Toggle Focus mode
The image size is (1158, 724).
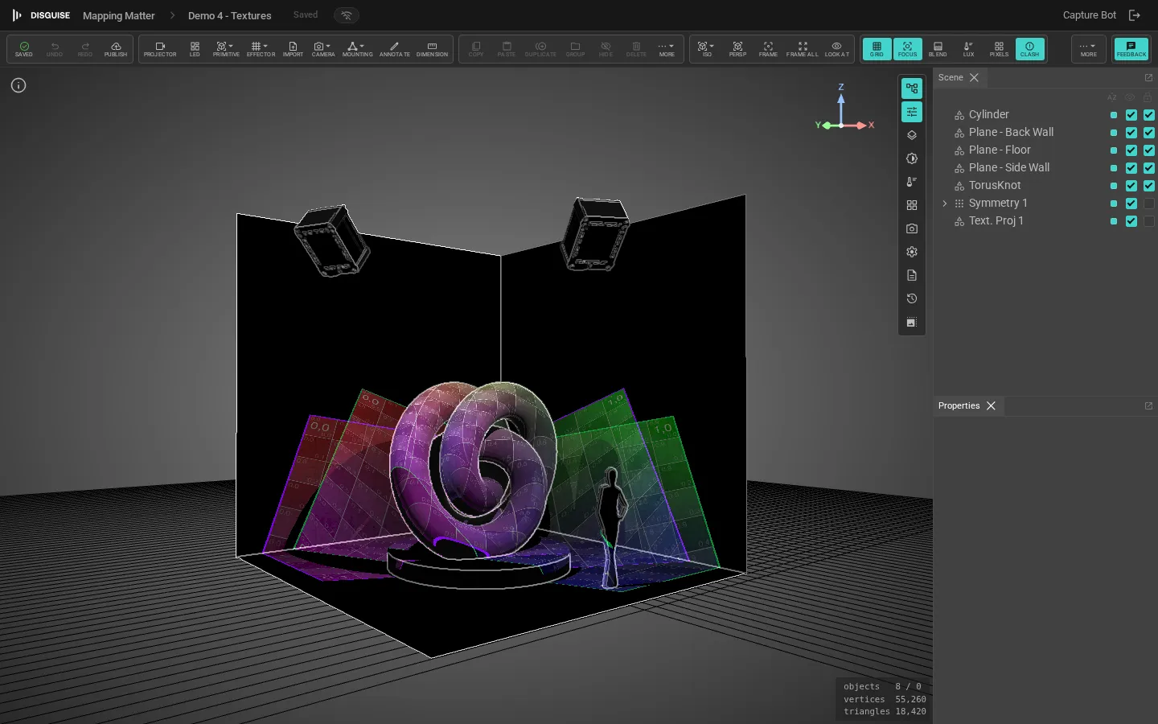(907, 49)
